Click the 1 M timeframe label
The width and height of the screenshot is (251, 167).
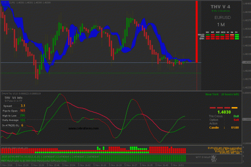coord(221,25)
